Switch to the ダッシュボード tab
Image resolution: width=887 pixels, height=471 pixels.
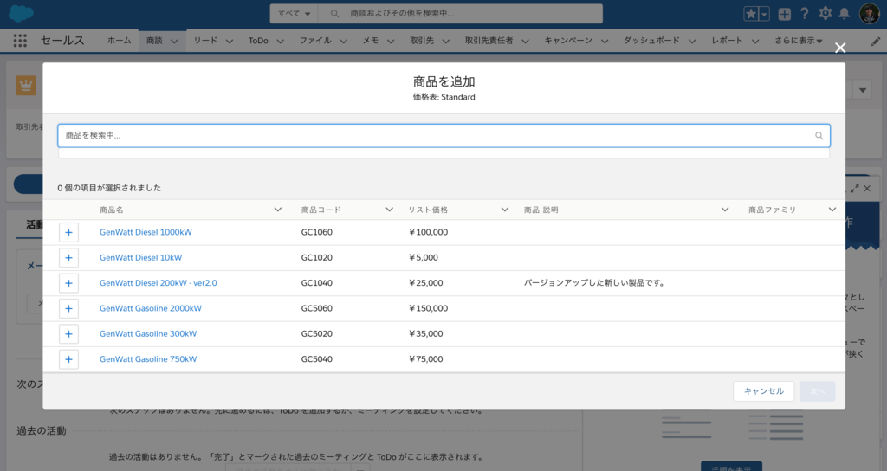(651, 41)
